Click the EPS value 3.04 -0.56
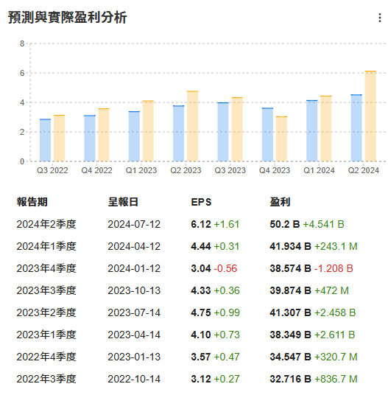The image size is (388, 395). (214, 268)
